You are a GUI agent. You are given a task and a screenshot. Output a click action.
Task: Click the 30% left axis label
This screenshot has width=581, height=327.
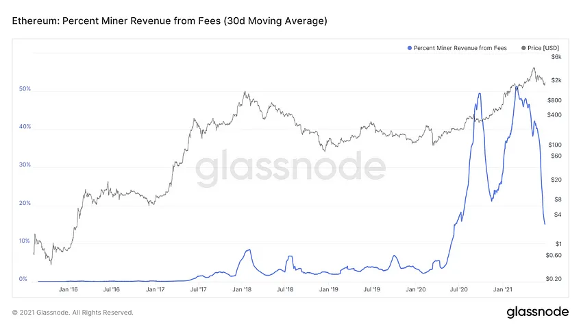(25, 165)
